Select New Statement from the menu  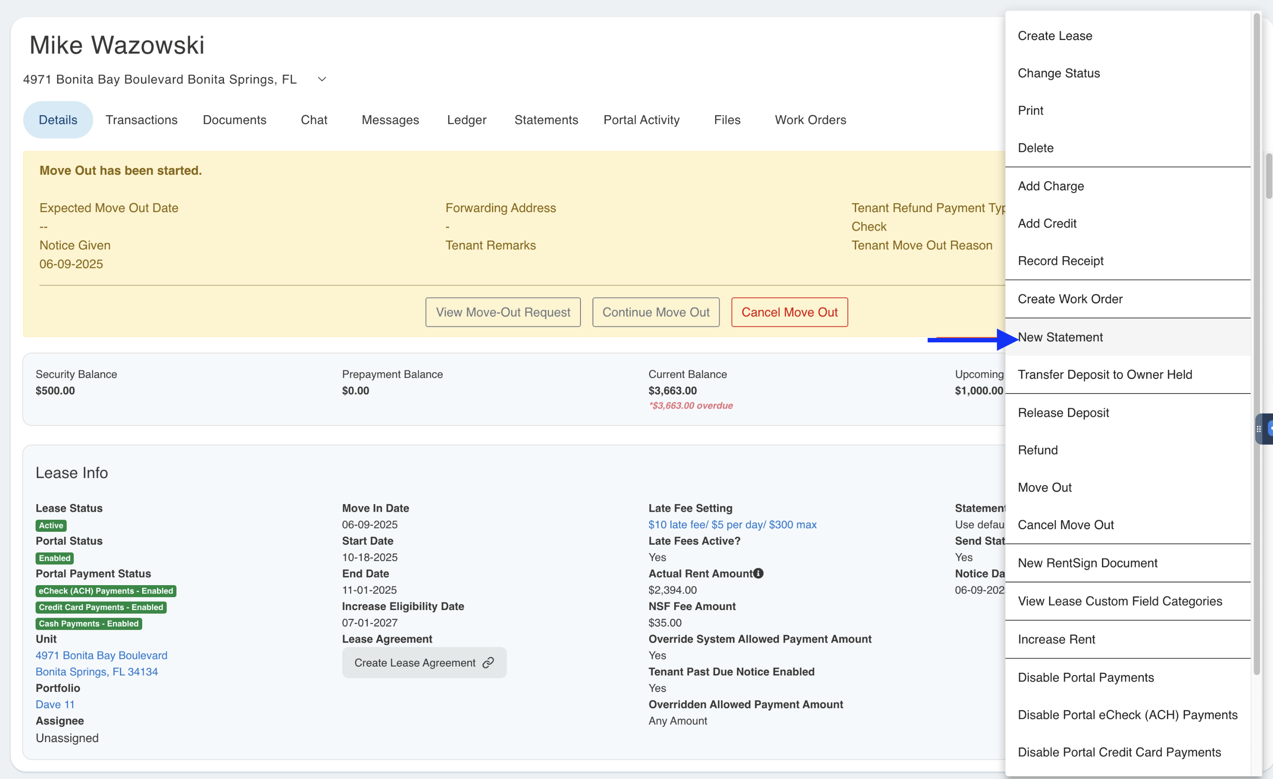(x=1060, y=337)
